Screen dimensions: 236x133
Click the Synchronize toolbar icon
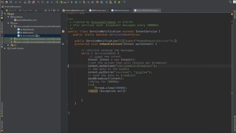(11, 2)
